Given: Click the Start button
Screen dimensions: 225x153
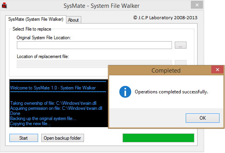Looking at the screenshot, I should [24, 138].
